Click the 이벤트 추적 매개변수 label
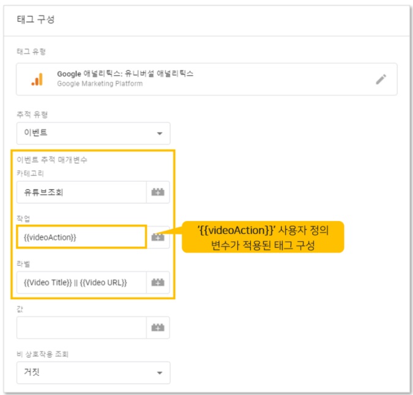The image size is (413, 395). pos(52,159)
